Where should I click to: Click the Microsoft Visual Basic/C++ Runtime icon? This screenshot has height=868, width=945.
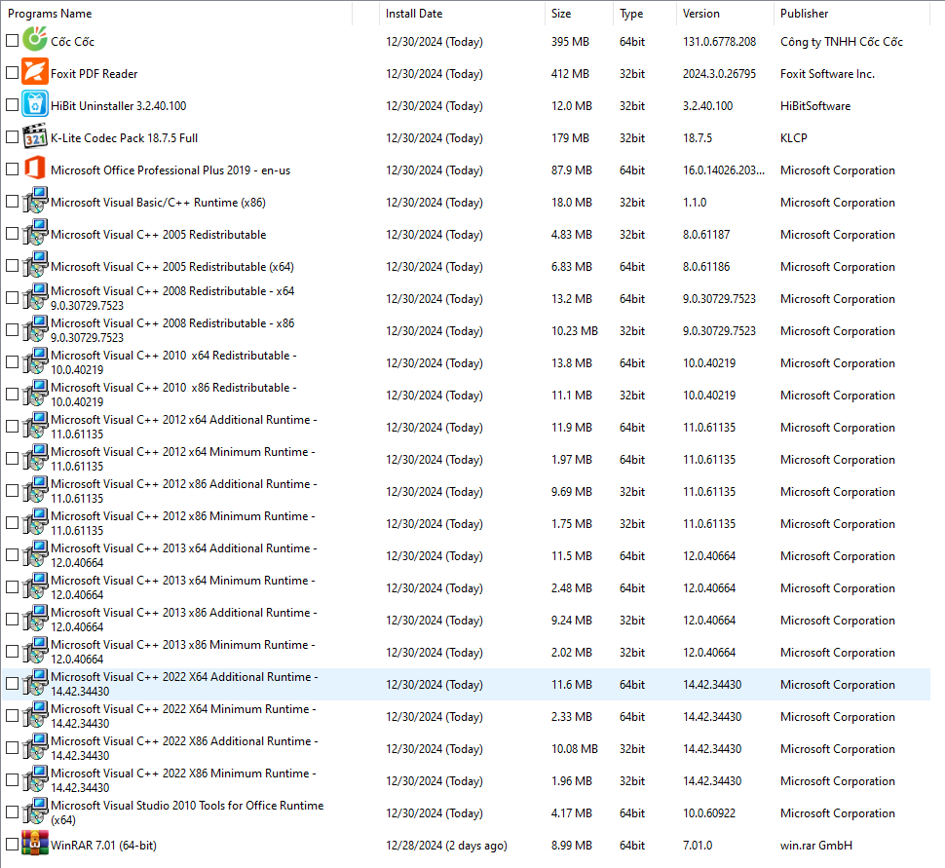coord(35,202)
